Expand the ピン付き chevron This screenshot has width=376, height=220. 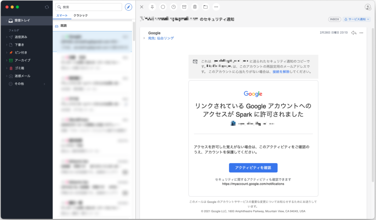point(7,53)
